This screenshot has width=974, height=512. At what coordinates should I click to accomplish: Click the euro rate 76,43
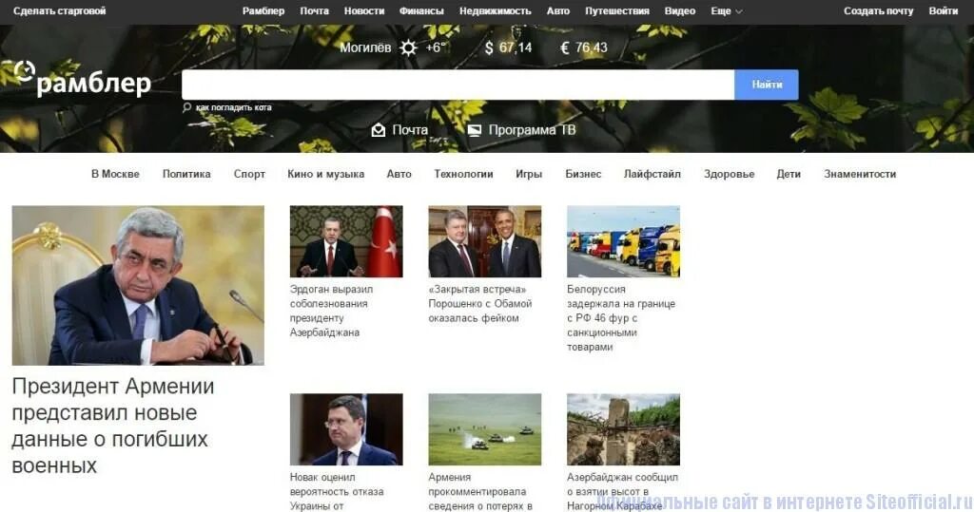tap(584, 47)
